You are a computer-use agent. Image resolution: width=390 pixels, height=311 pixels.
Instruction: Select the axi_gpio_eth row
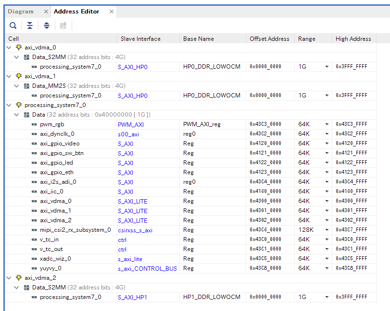(x=191, y=172)
